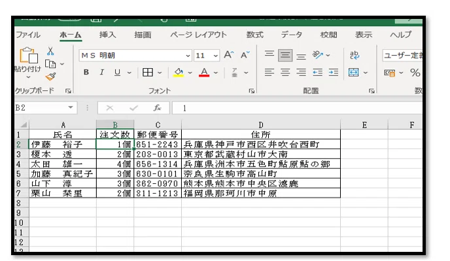The width and height of the screenshot is (450, 261).
Task: Center text horizontally
Action: pyautogui.click(x=285, y=72)
